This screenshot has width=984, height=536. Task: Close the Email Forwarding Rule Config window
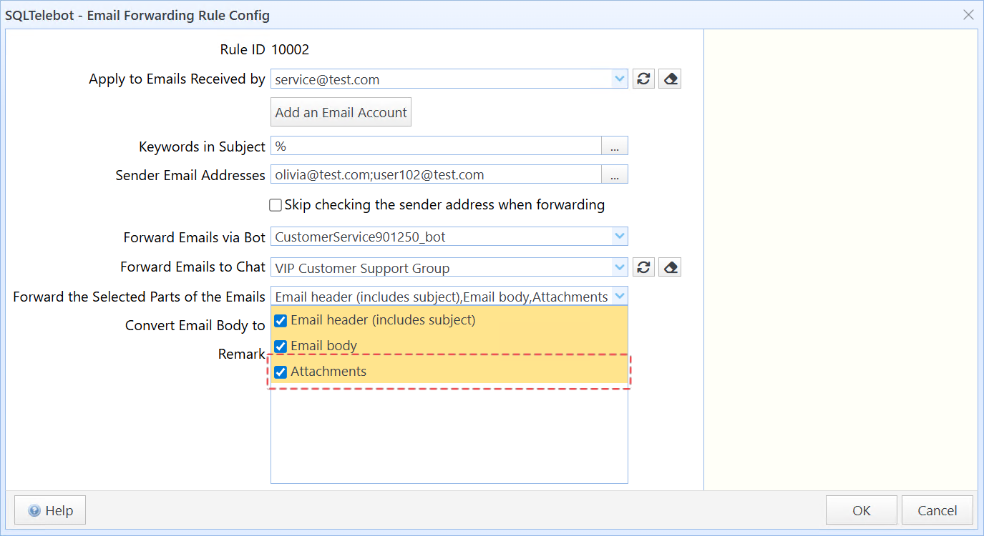968,15
